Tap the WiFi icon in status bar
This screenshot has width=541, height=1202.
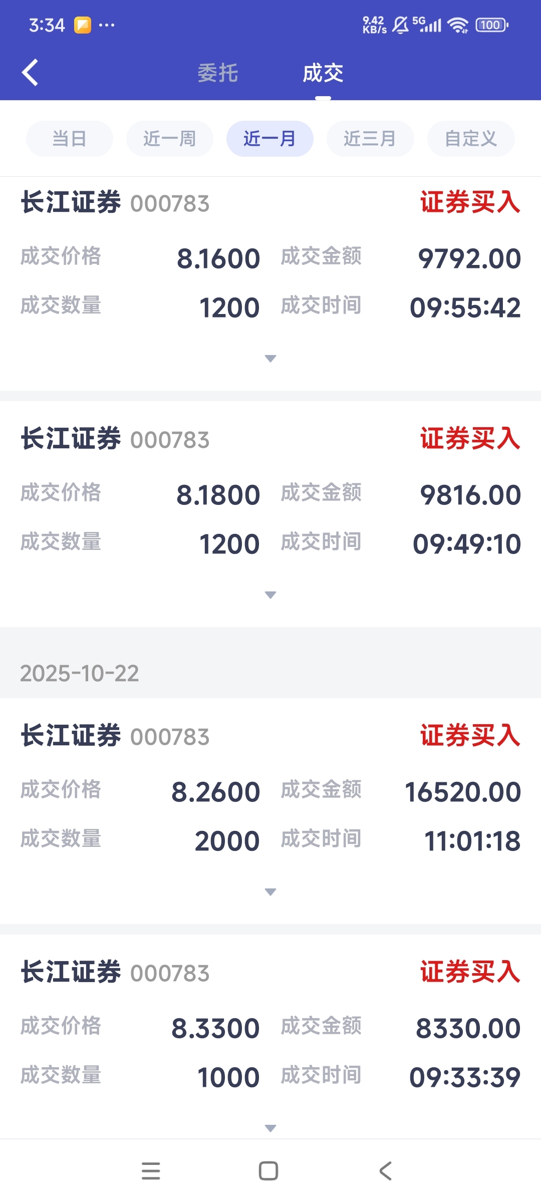tap(458, 25)
